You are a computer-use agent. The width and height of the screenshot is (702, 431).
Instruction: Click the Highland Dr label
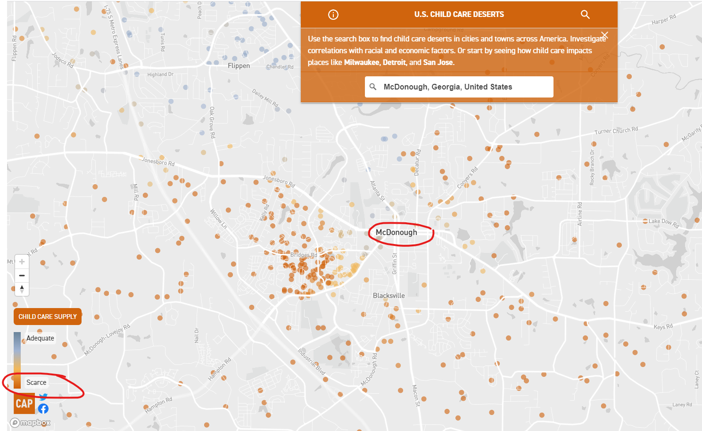[x=160, y=74]
